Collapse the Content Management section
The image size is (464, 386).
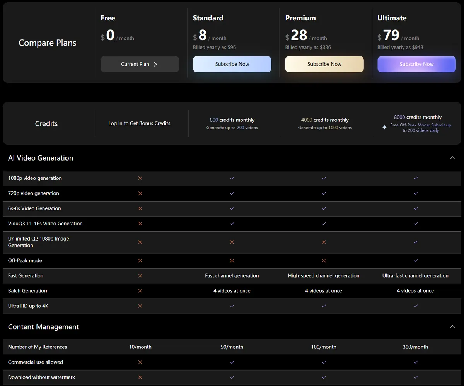pyautogui.click(x=452, y=327)
